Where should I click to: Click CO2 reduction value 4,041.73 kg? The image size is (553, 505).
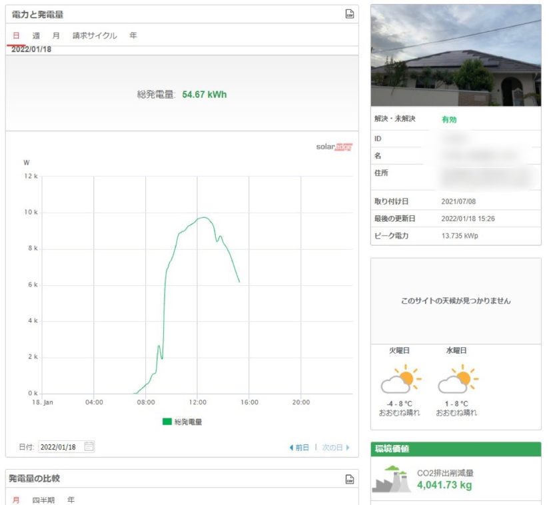point(444,485)
